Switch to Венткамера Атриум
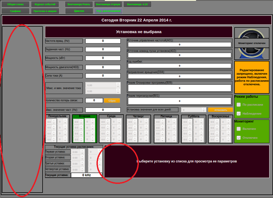273x198 pixels. click(x=108, y=4)
